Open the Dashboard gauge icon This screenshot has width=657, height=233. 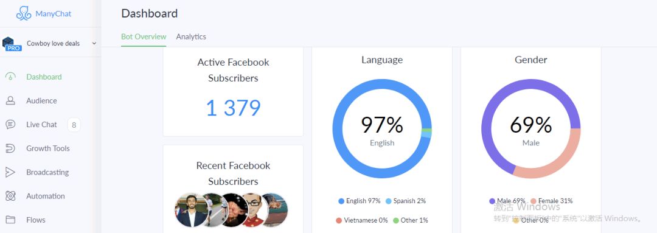point(10,77)
